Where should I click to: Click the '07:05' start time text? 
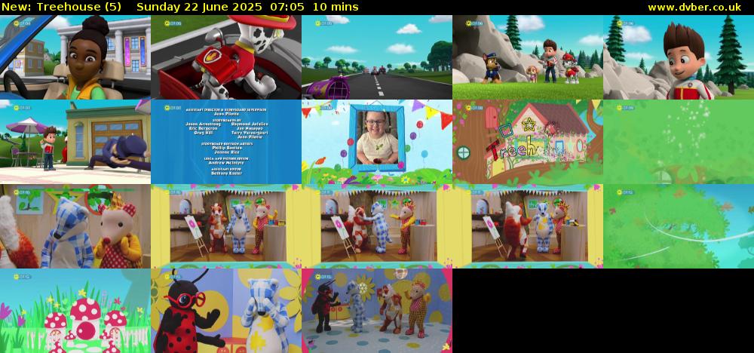[x=287, y=8]
